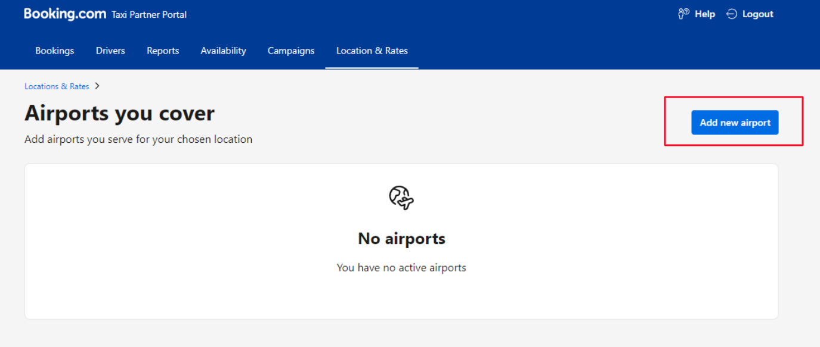Click the 'Add airports you serve' subtitle
The height and width of the screenshot is (347, 820).
click(x=138, y=139)
